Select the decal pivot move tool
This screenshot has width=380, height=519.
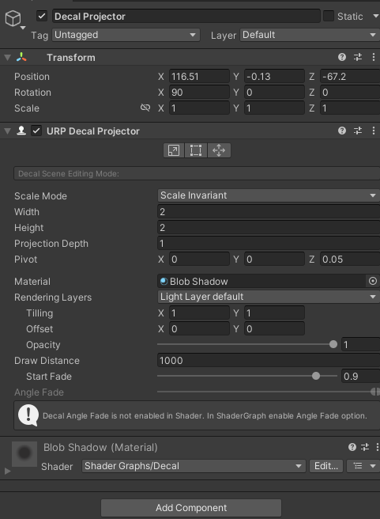pyautogui.click(x=219, y=150)
